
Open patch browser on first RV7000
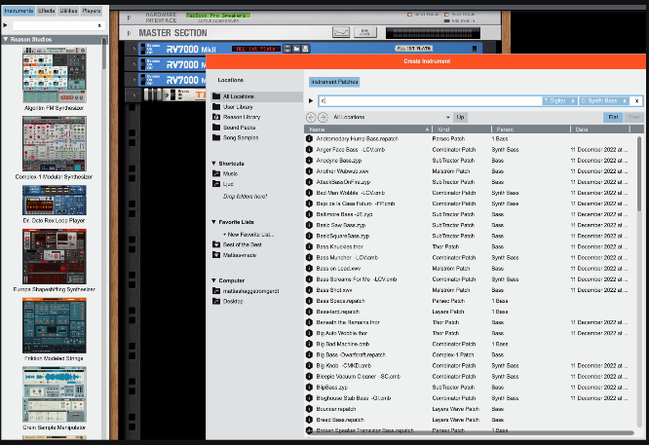(x=296, y=49)
